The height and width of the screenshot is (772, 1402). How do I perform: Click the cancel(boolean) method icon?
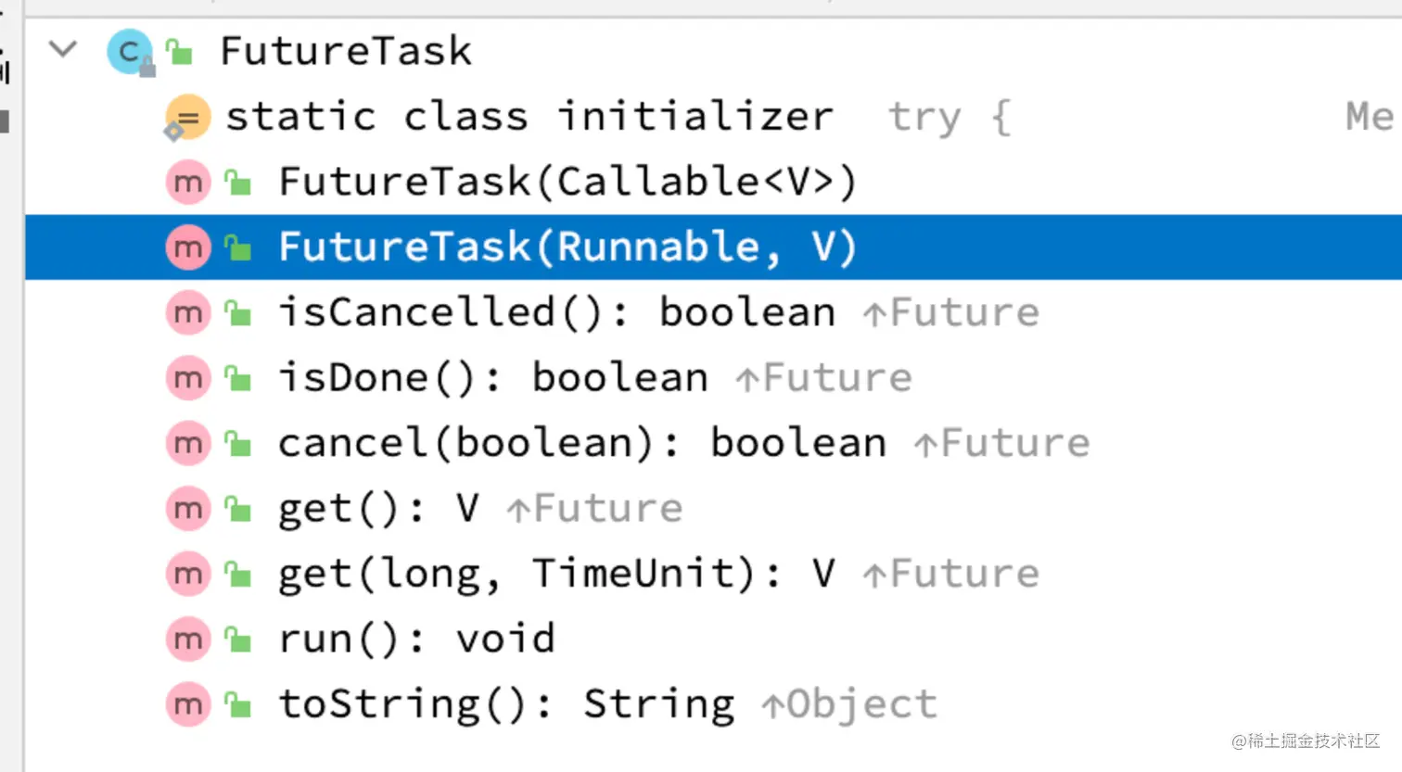pyautogui.click(x=188, y=444)
